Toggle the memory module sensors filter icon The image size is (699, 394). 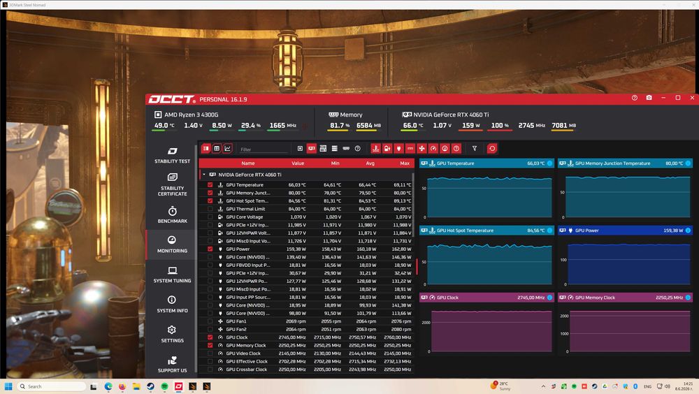pos(346,148)
